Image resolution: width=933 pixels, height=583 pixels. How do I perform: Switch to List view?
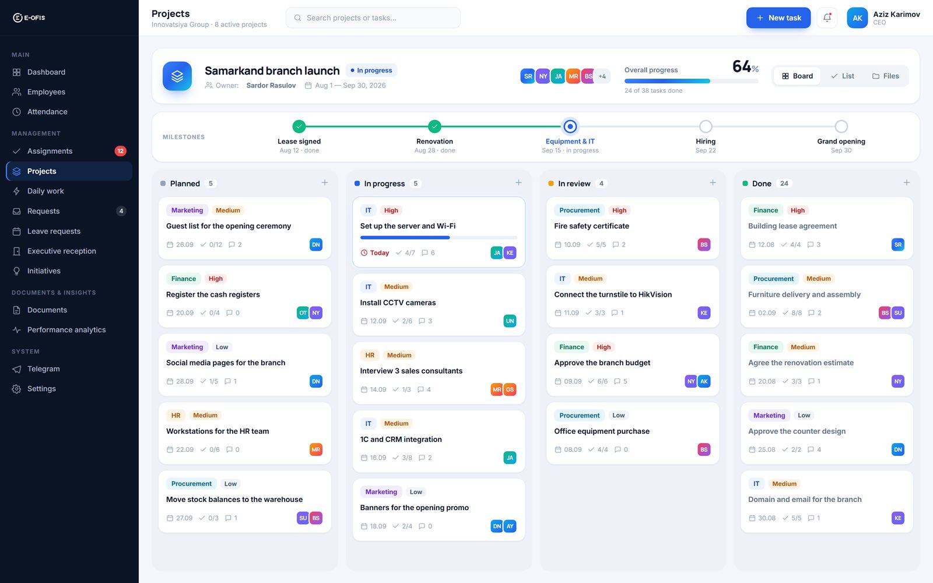[x=843, y=76]
